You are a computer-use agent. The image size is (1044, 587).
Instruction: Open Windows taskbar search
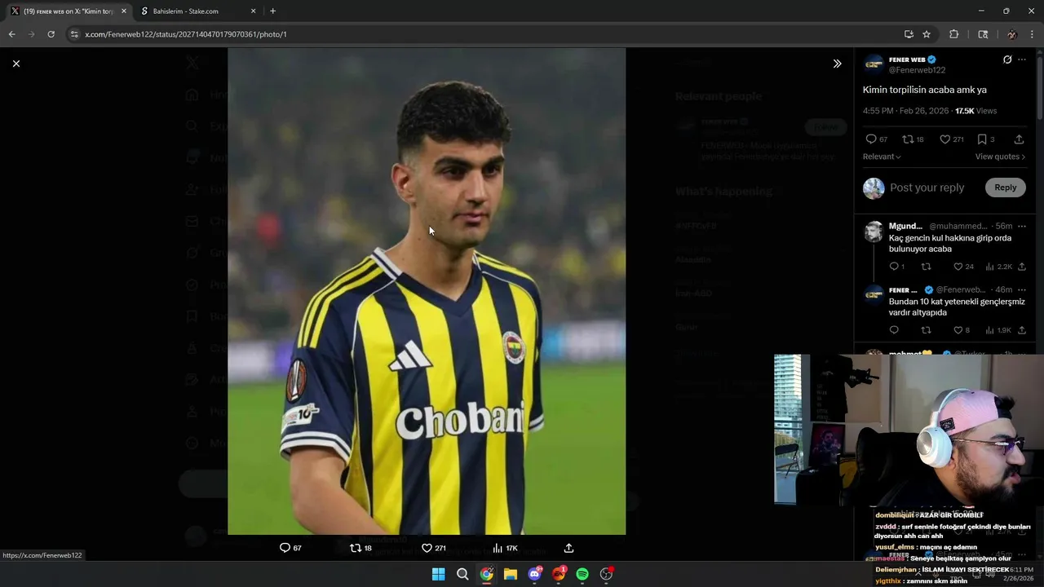[462, 574]
